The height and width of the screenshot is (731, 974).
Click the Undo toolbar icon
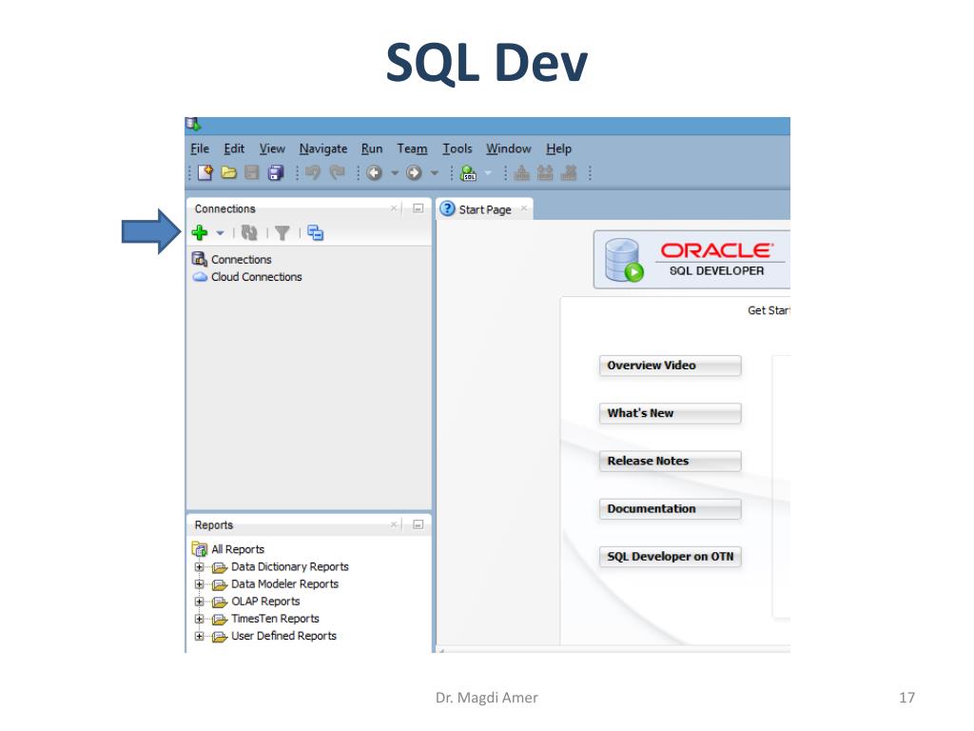pos(312,172)
